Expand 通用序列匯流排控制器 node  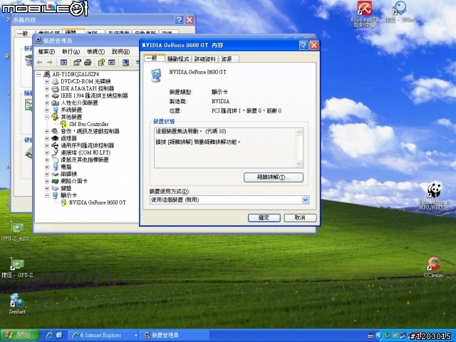47,145
